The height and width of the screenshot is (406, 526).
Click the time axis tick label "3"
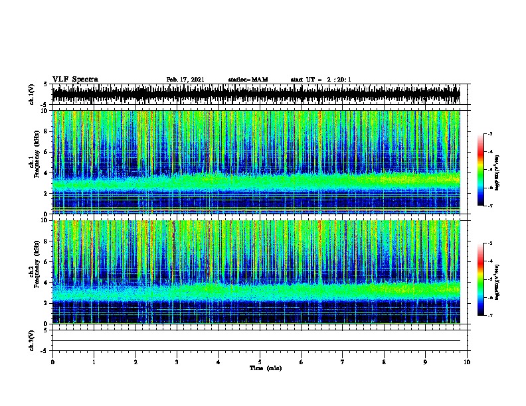tap(177, 362)
